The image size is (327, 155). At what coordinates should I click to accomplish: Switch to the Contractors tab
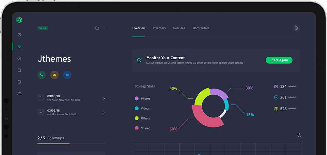(x=201, y=28)
